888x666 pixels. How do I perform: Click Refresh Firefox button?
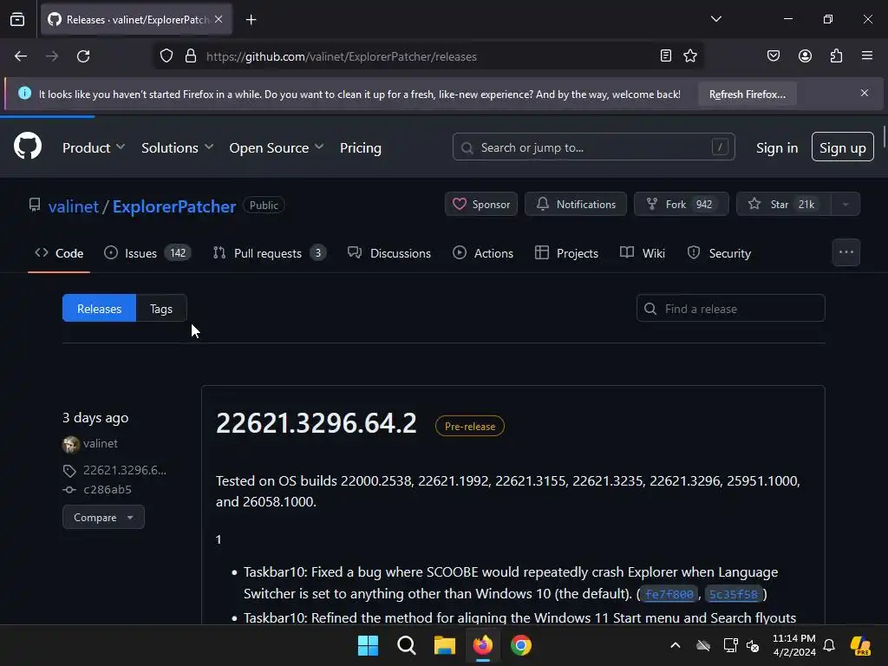[x=747, y=94]
